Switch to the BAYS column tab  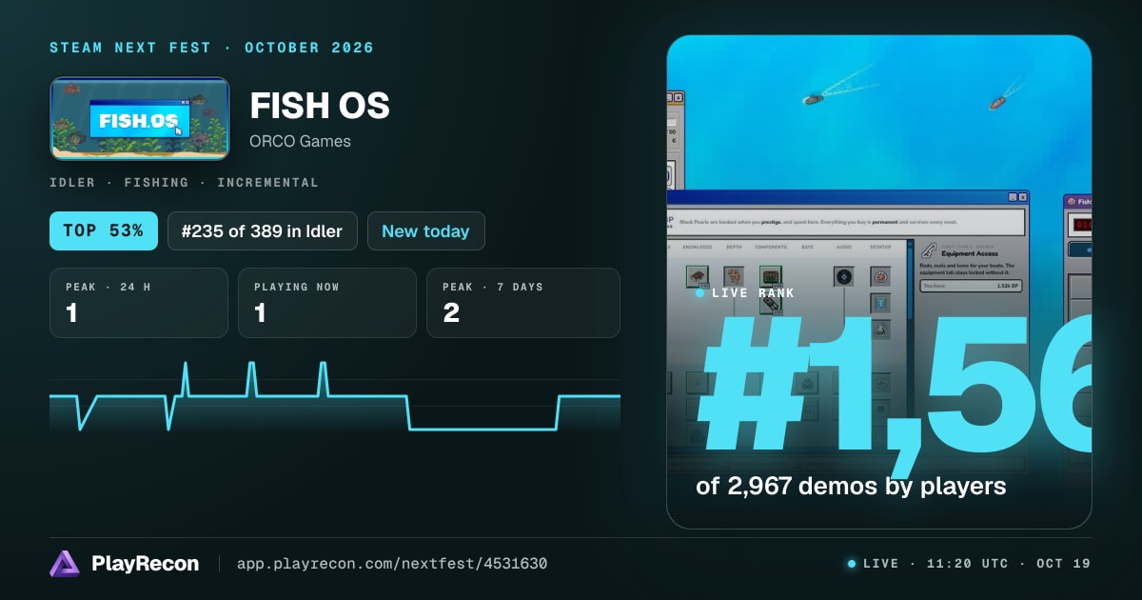click(807, 247)
